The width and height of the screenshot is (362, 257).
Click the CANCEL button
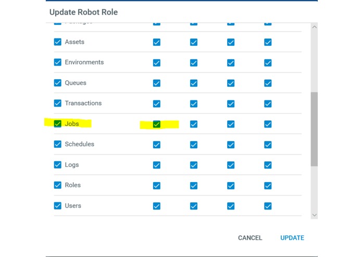[250, 238]
